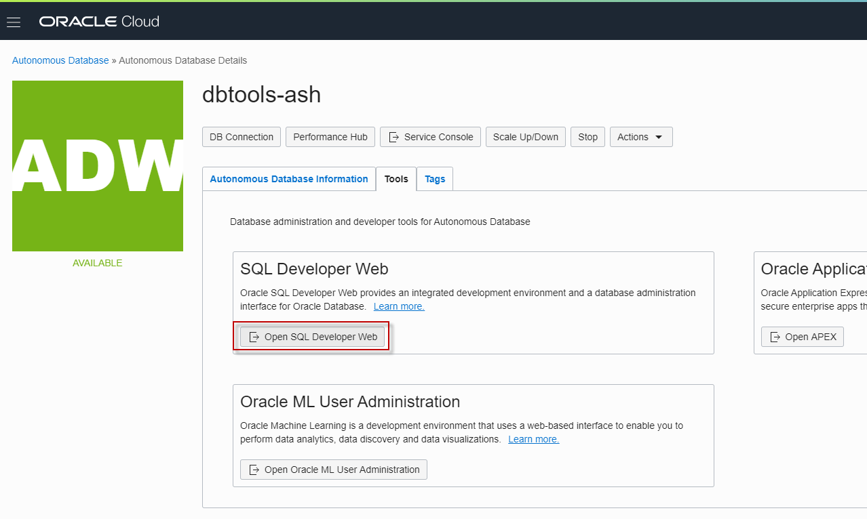Click the Oracle ML User Administration heading
Viewport: 867px width, 519px height.
(350, 402)
